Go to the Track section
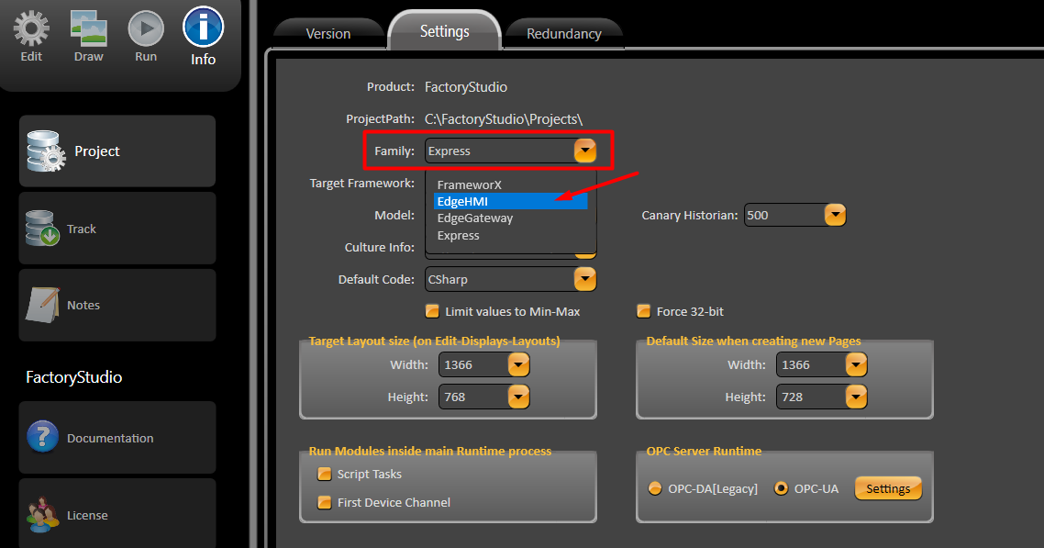 point(117,229)
